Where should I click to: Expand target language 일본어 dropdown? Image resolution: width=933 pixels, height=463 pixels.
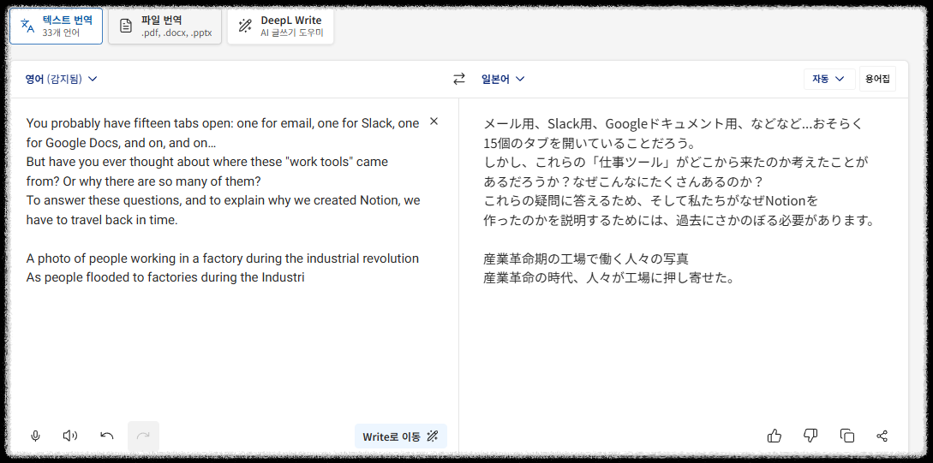click(x=503, y=79)
